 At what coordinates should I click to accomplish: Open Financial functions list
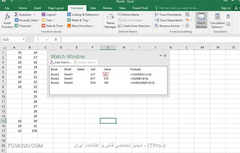click(x=24, y=26)
